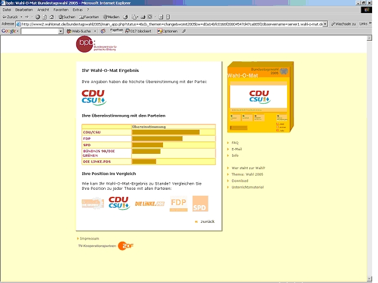Image resolution: width=378 pixels, height=283 pixels.
Task: Refresh the page using the reload icon
Action: (45, 17)
